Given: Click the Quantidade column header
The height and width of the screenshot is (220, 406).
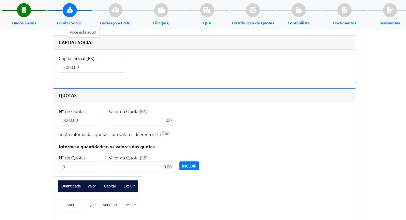Looking at the screenshot, I should tap(71, 186).
